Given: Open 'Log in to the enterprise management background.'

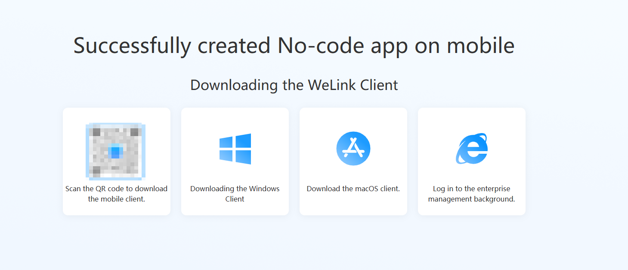Looking at the screenshot, I should pyautogui.click(x=472, y=194).
